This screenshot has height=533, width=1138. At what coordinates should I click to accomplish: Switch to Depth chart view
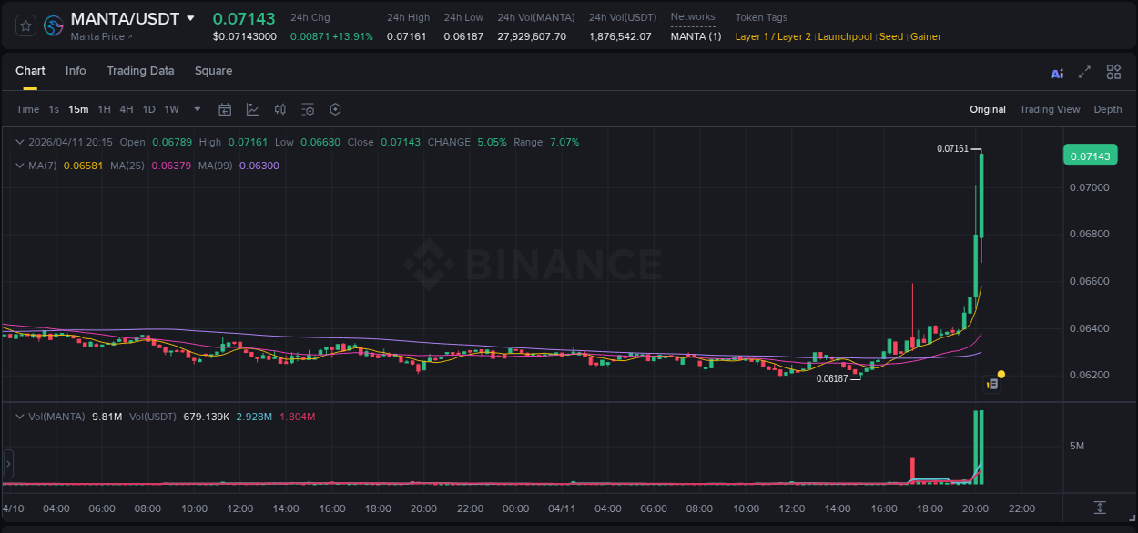(x=1108, y=109)
